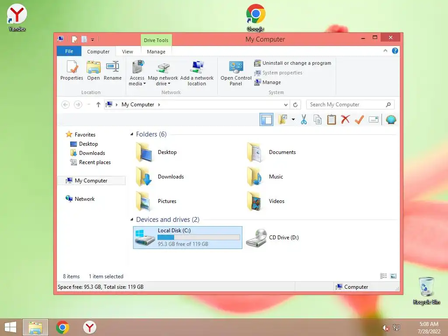
Task: Select the Documents folder
Action: pos(271,152)
